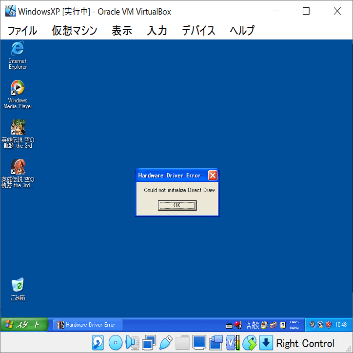Click the Right Control host key label
The height and width of the screenshot is (353, 353).
click(305, 343)
